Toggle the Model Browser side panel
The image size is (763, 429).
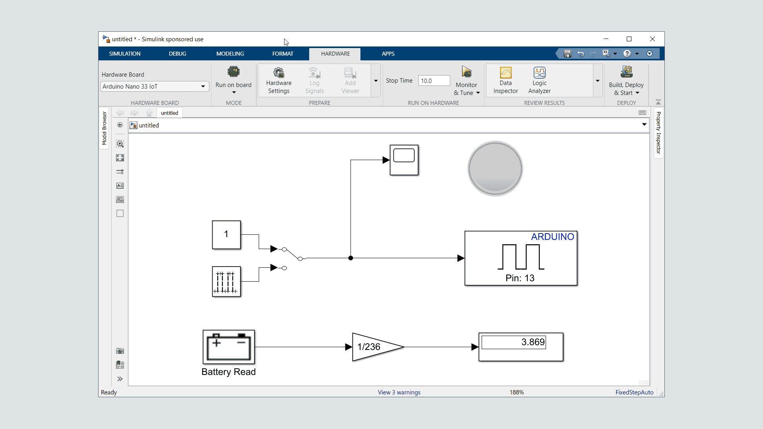tap(104, 128)
